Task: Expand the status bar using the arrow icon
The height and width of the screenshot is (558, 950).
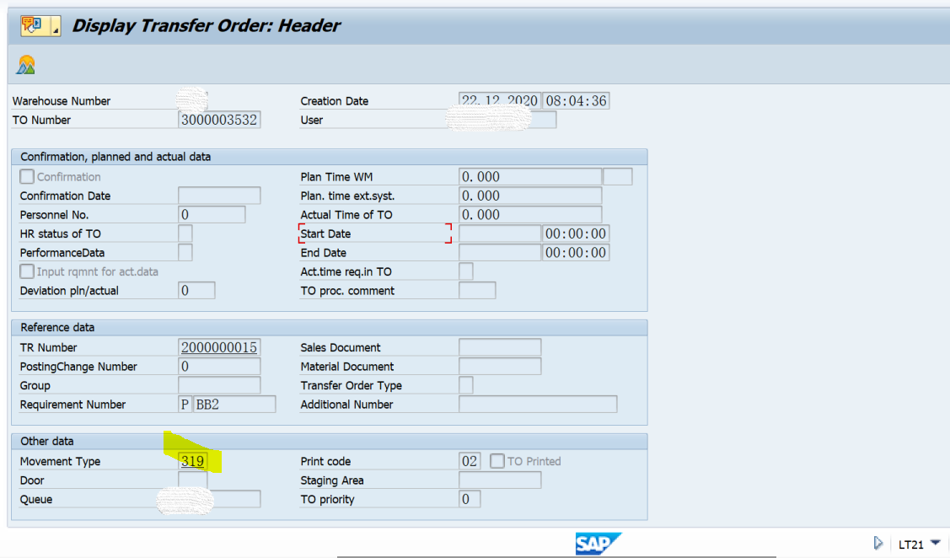Action: [878, 543]
